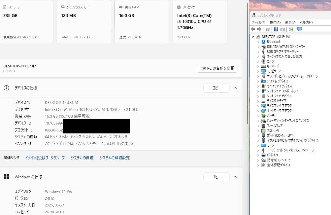This screenshot has width=331, height=215.
Task: Open the 操作(A) menu
Action: (x=275, y=22)
